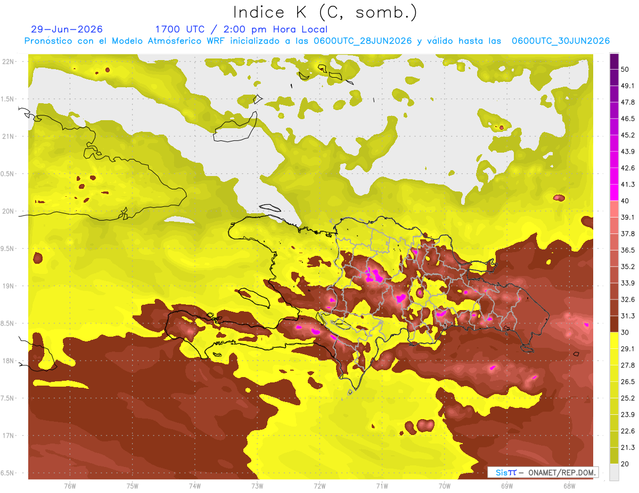639x493 pixels.
Task: Click the 19N latitude axis label
Action: tap(9, 286)
